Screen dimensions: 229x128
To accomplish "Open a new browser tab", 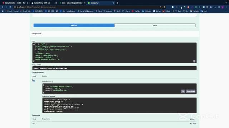I will click(x=118, y=3).
